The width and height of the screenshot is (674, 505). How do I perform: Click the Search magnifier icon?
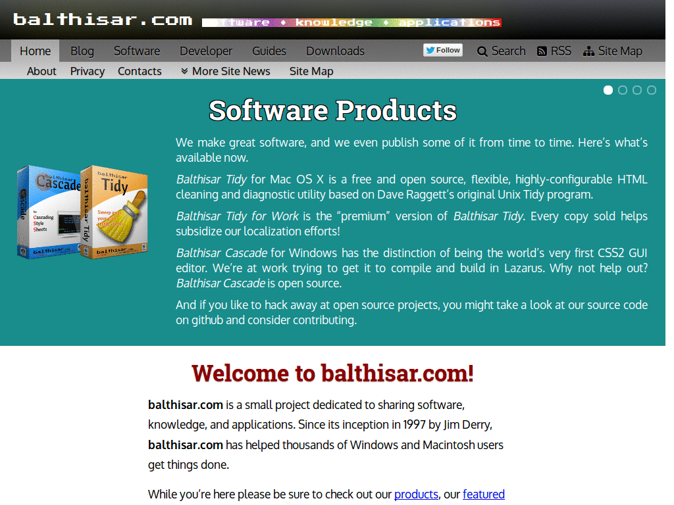(x=482, y=51)
